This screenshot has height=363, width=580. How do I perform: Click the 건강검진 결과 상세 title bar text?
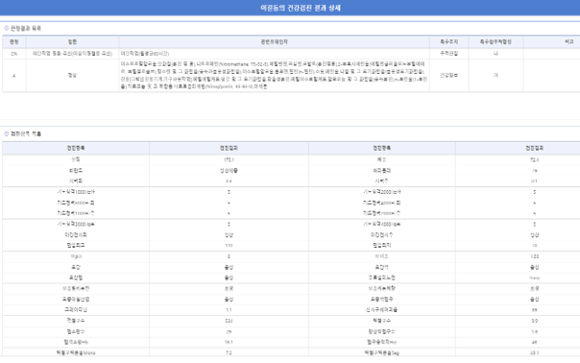coord(301,8)
